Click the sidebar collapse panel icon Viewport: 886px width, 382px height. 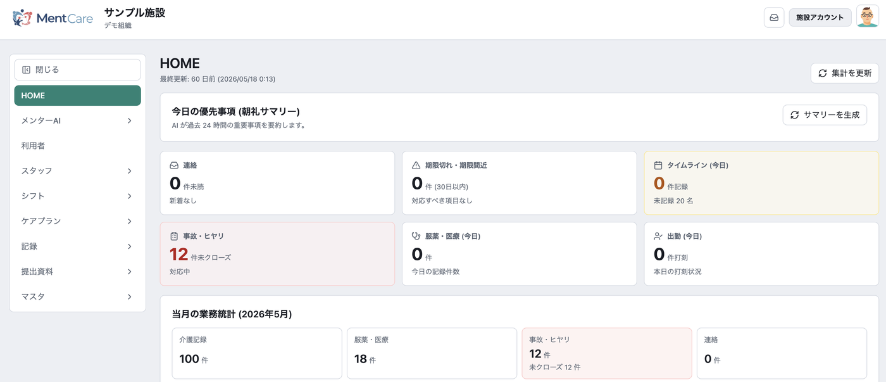(27, 70)
